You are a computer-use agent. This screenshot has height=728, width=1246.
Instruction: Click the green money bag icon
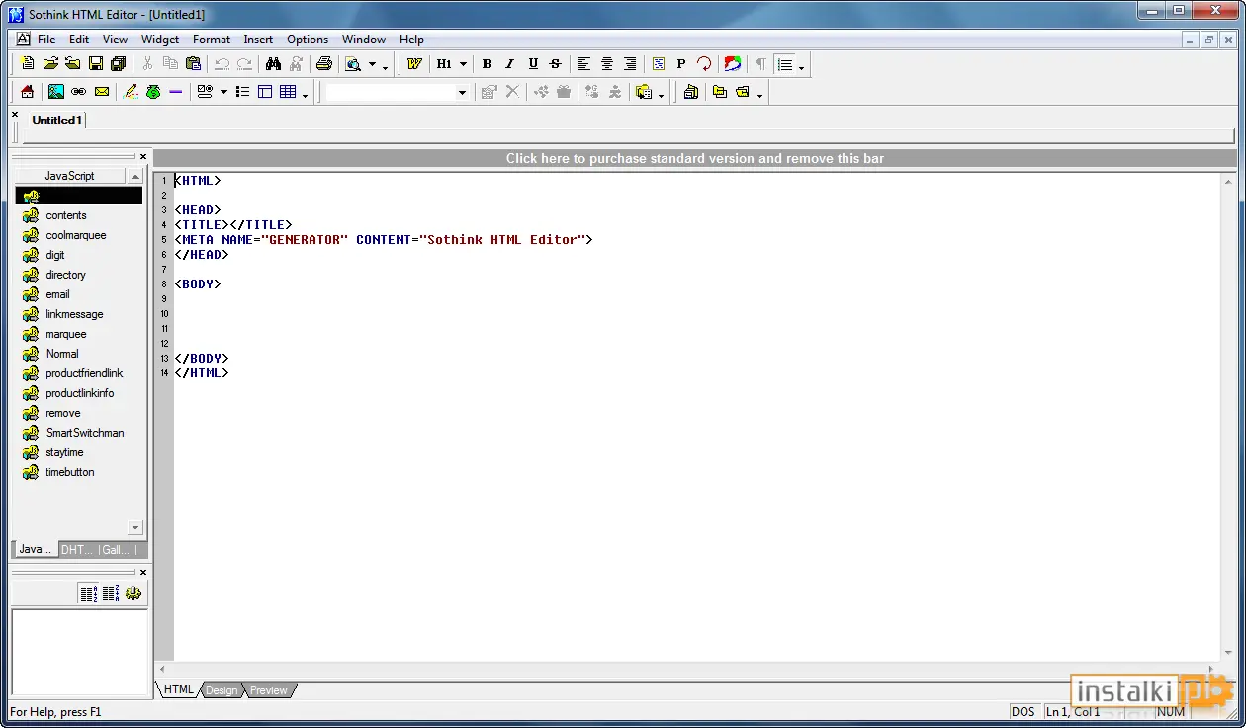click(153, 92)
